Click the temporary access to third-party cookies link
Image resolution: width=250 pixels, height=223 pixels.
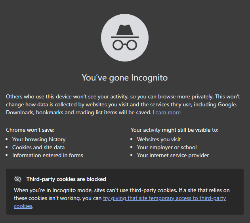pyautogui.click(x=164, y=198)
